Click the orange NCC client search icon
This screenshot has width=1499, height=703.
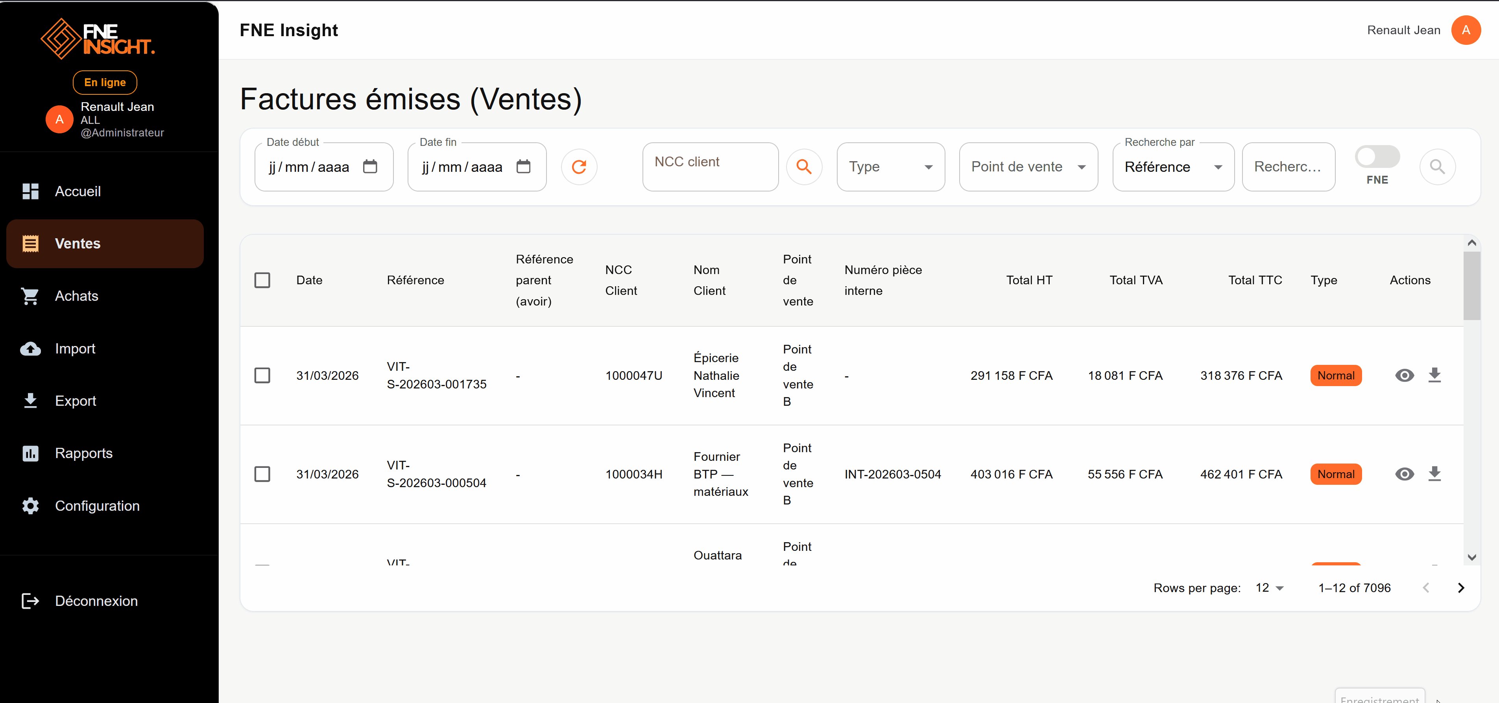[x=804, y=167]
